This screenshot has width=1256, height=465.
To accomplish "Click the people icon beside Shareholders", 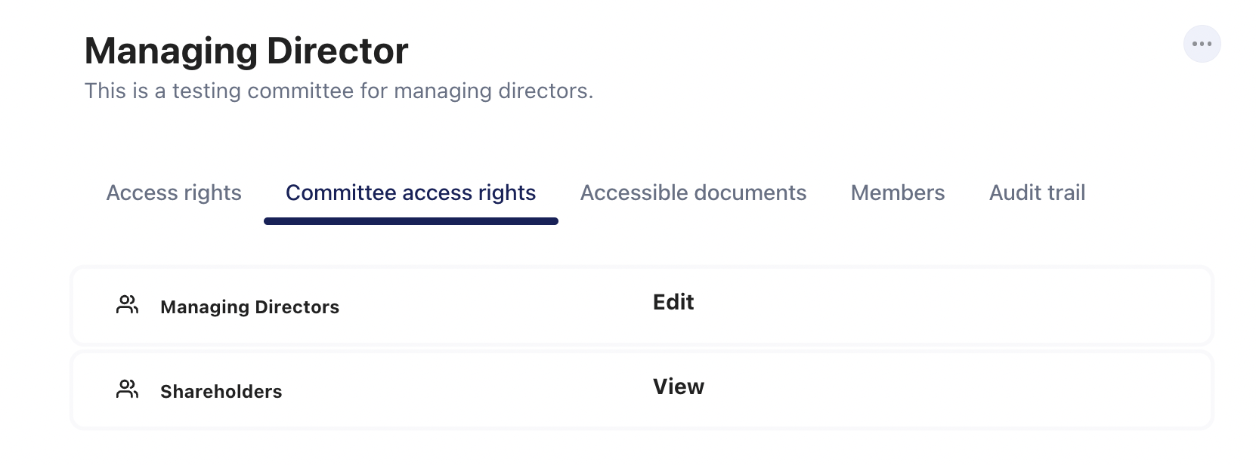I will coord(127,390).
